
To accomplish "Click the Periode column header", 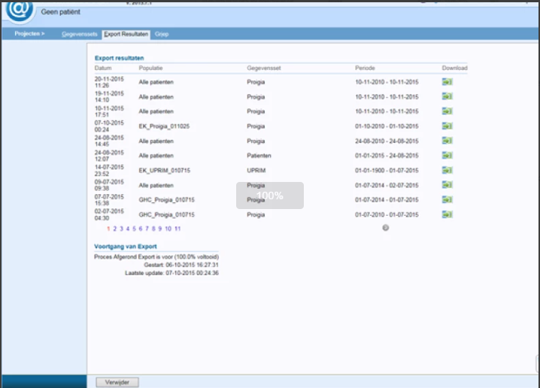I will 365,68.
